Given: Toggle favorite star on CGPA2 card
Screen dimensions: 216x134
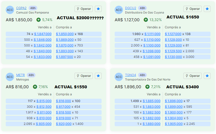Looking at the screenshot, I should 98,9.
